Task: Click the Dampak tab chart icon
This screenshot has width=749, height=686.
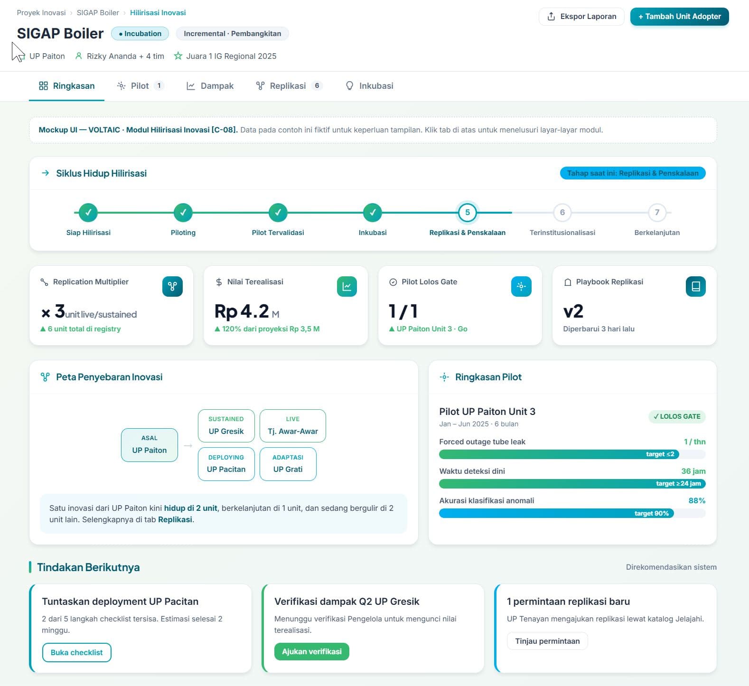Action: point(191,86)
